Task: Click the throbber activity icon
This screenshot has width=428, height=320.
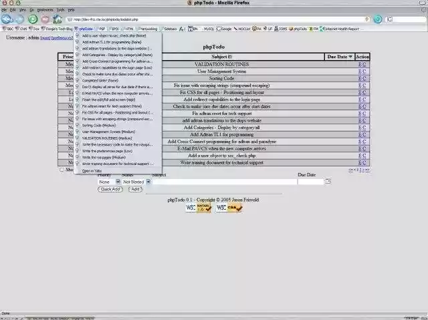Action: (x=423, y=10)
